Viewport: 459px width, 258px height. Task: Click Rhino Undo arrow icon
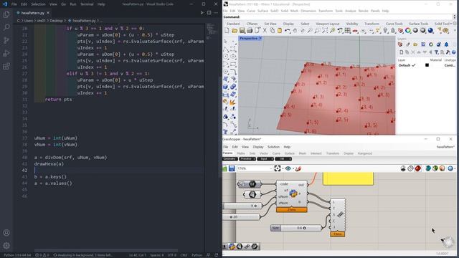(x=287, y=30)
